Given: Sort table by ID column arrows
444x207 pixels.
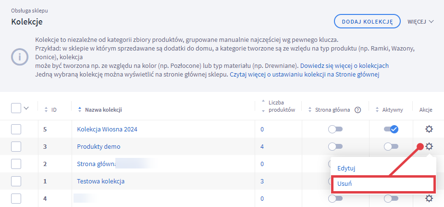Looking at the screenshot, I should (47, 110).
